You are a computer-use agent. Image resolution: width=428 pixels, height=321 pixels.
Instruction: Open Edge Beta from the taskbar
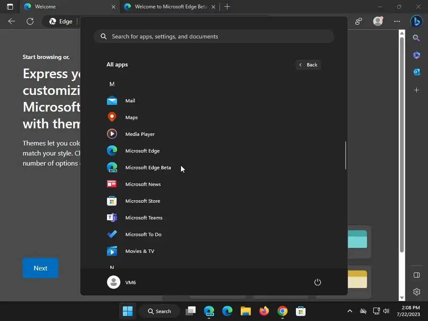[209, 311]
